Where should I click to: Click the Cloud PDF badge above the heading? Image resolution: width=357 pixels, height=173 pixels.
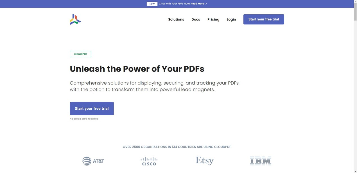pyautogui.click(x=80, y=54)
